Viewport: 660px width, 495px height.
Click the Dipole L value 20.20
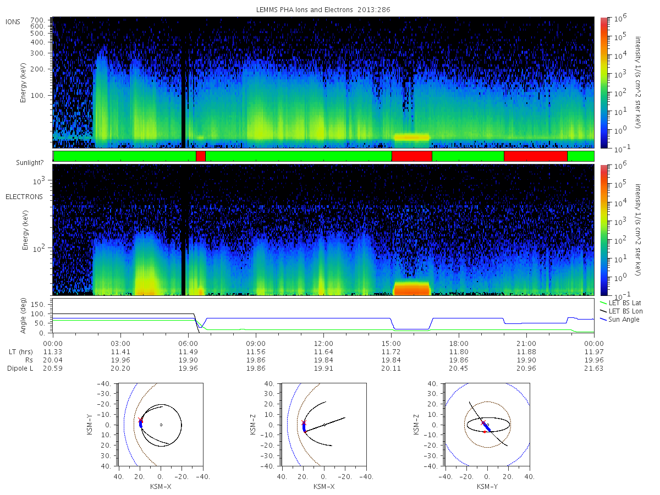[120, 368]
